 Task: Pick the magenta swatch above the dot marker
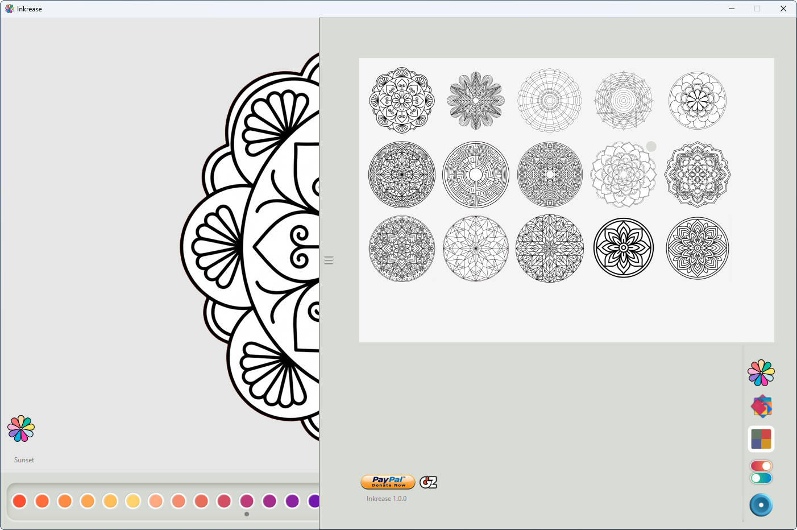tap(247, 501)
